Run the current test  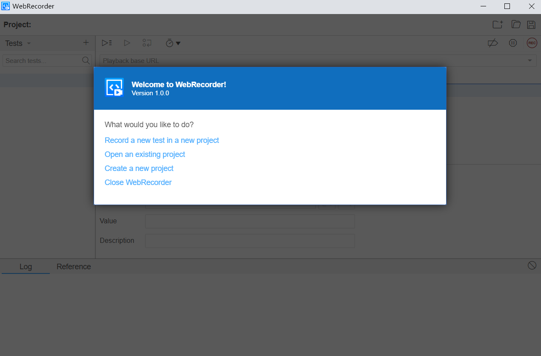coord(127,43)
